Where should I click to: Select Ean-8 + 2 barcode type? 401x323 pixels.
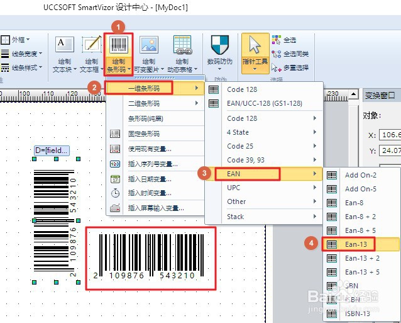pos(361,217)
